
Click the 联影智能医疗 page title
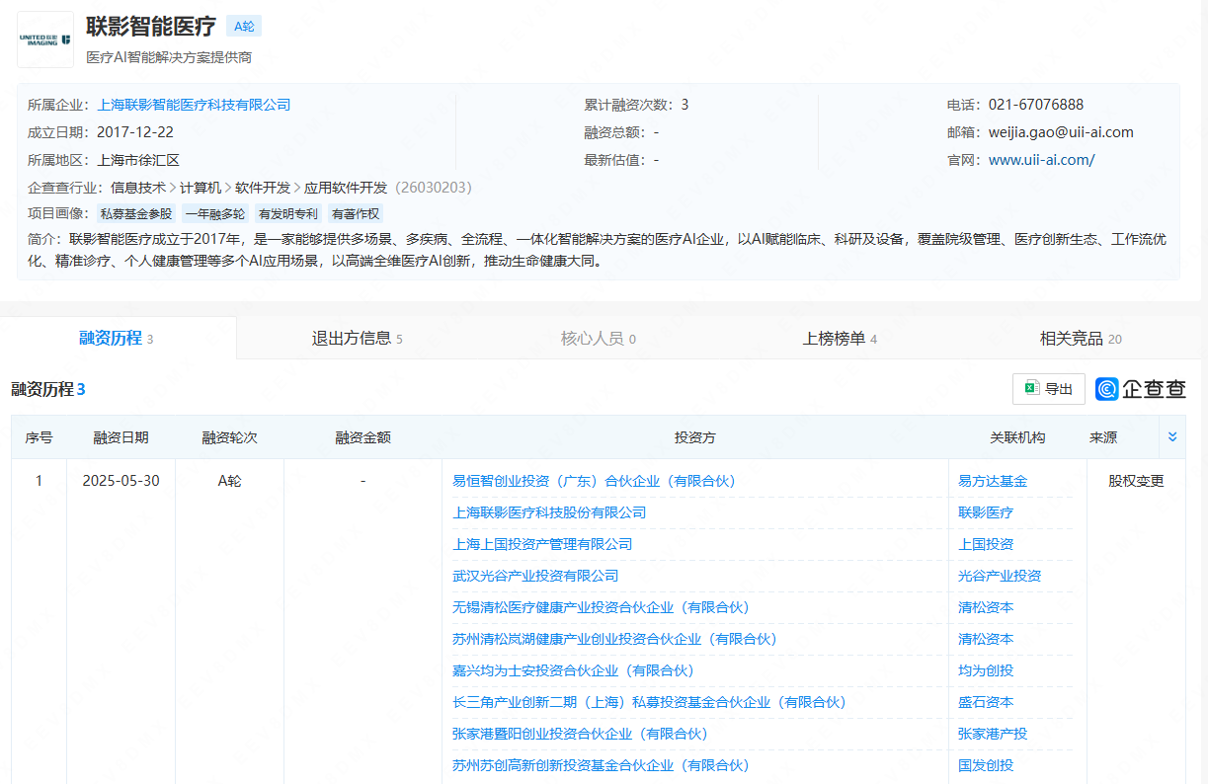pyautogui.click(x=151, y=27)
